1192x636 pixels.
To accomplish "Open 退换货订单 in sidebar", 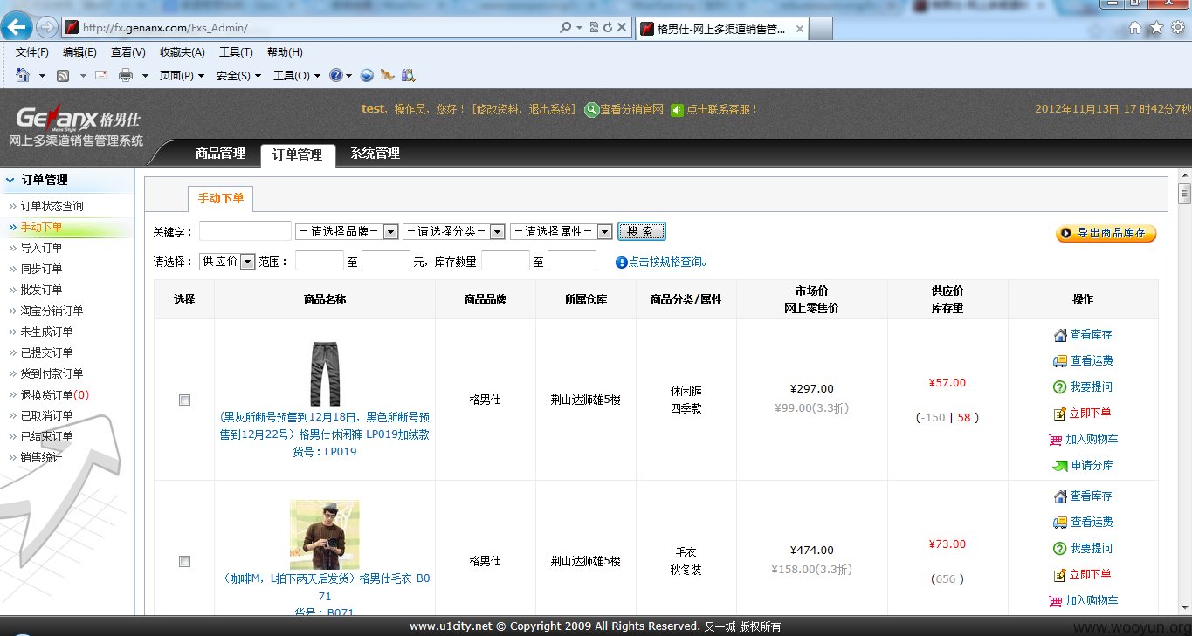I will pyautogui.click(x=54, y=395).
